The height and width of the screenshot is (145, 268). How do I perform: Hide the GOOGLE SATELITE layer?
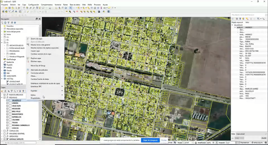click(x=5, y=139)
